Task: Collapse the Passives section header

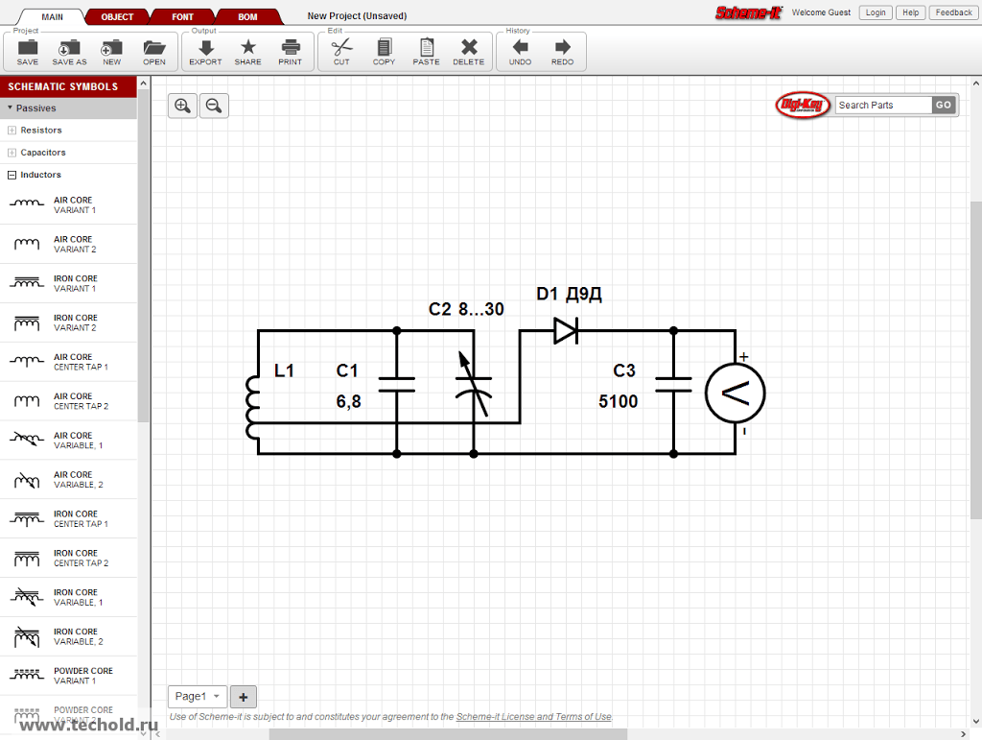Action: [x=35, y=108]
